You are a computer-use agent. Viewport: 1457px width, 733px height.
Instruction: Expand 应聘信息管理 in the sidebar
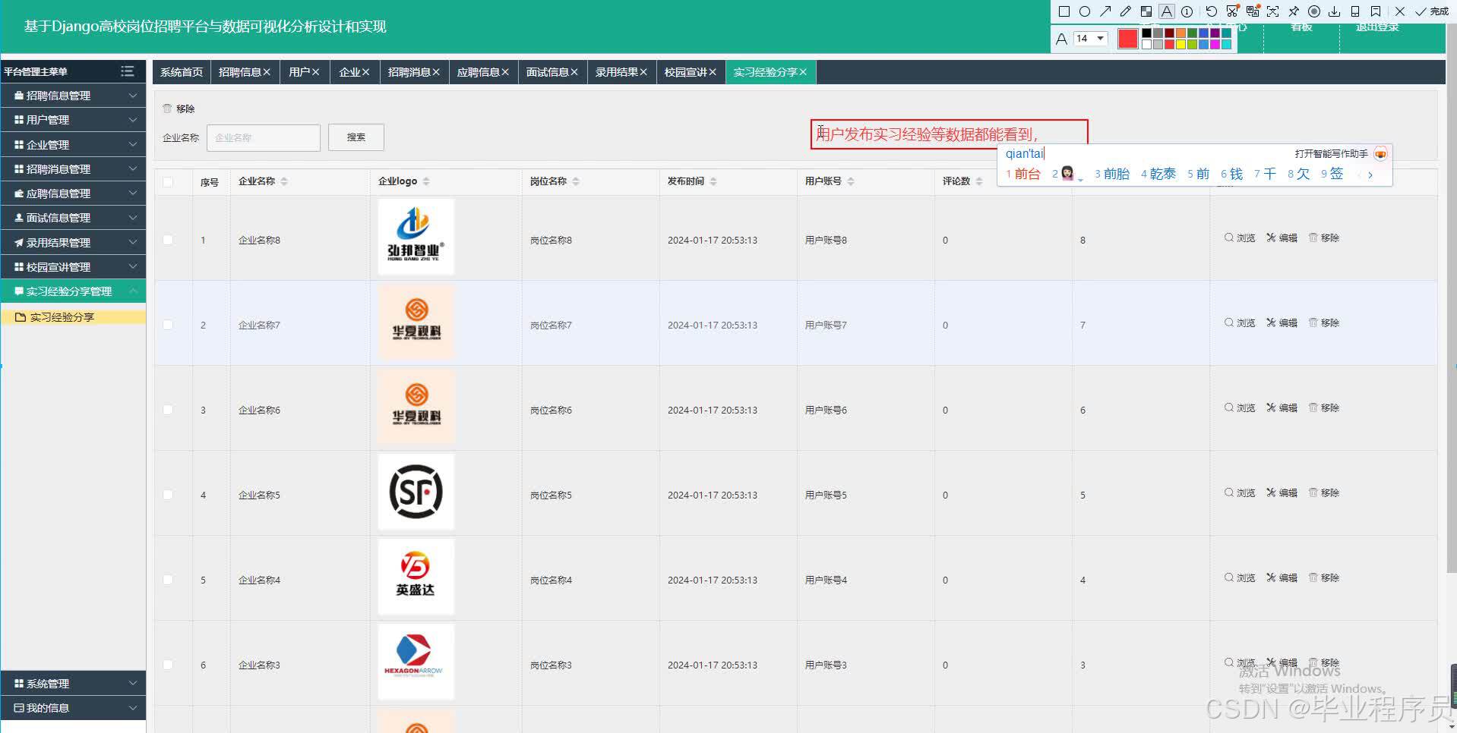point(73,193)
